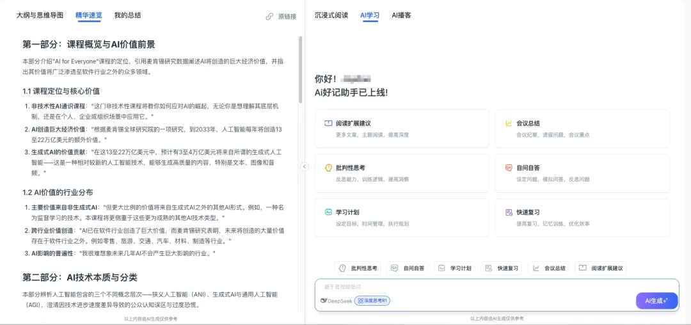The height and width of the screenshot is (325, 691).
Task: Click the book icon in 阅读扩展建议 card
Action: pyautogui.click(x=328, y=123)
